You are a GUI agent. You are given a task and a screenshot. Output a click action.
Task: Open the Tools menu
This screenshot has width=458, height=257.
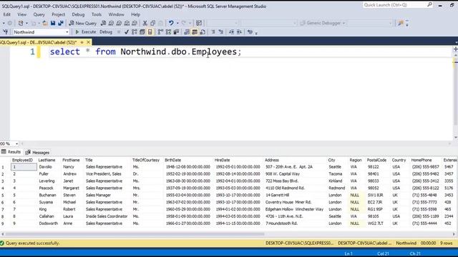tap(97, 14)
